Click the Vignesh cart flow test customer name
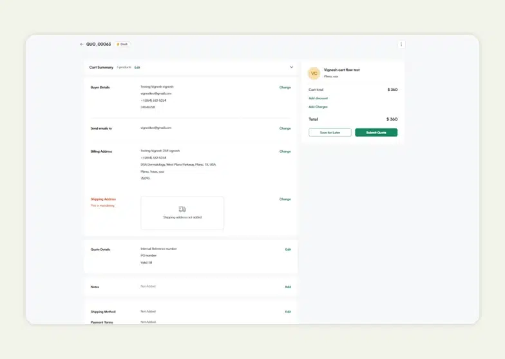This screenshot has width=505, height=359. click(341, 70)
